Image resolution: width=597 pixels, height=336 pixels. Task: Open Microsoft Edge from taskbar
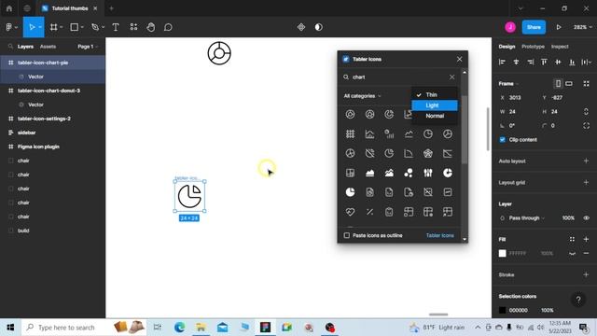pyautogui.click(x=179, y=328)
